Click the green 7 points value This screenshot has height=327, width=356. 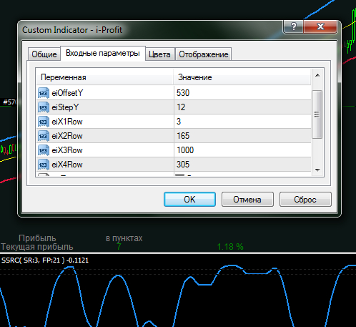(x=119, y=247)
